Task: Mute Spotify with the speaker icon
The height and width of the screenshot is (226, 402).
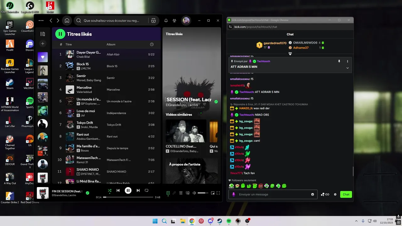Action: pos(194,193)
